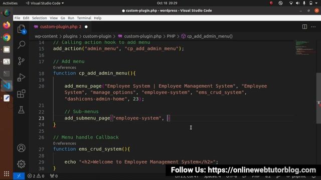Open the Explorer view in activity bar
The height and width of the screenshot is (180, 321).
coord(21,29)
